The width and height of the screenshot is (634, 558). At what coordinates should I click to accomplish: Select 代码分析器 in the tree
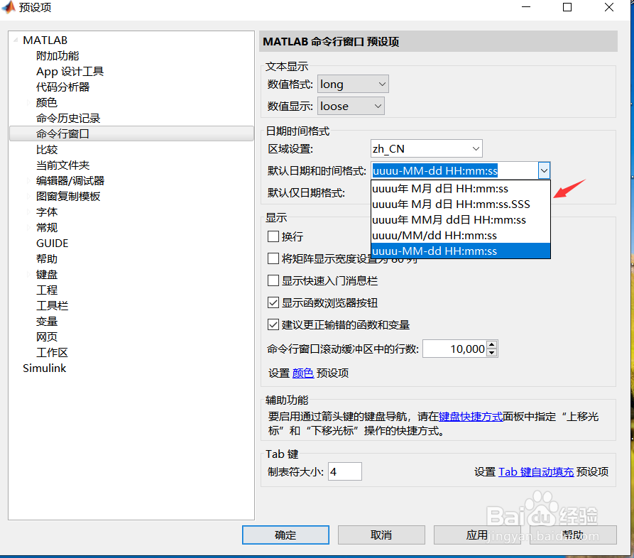pyautogui.click(x=62, y=87)
